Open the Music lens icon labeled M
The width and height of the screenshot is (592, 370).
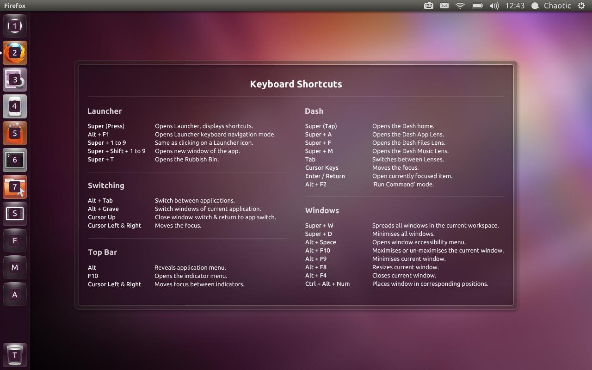pyautogui.click(x=15, y=267)
